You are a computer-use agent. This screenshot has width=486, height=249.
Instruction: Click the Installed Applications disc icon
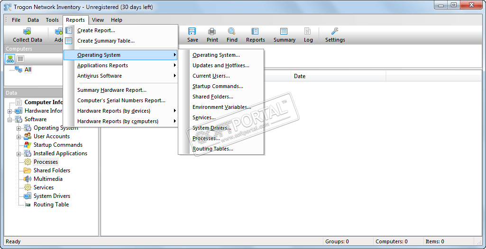28,153
